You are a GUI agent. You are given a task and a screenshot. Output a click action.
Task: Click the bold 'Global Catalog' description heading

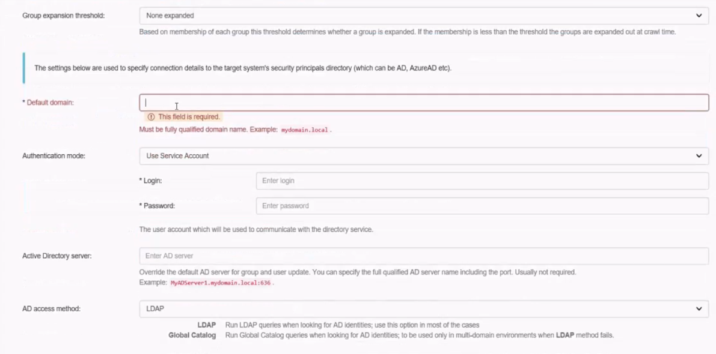(x=192, y=335)
